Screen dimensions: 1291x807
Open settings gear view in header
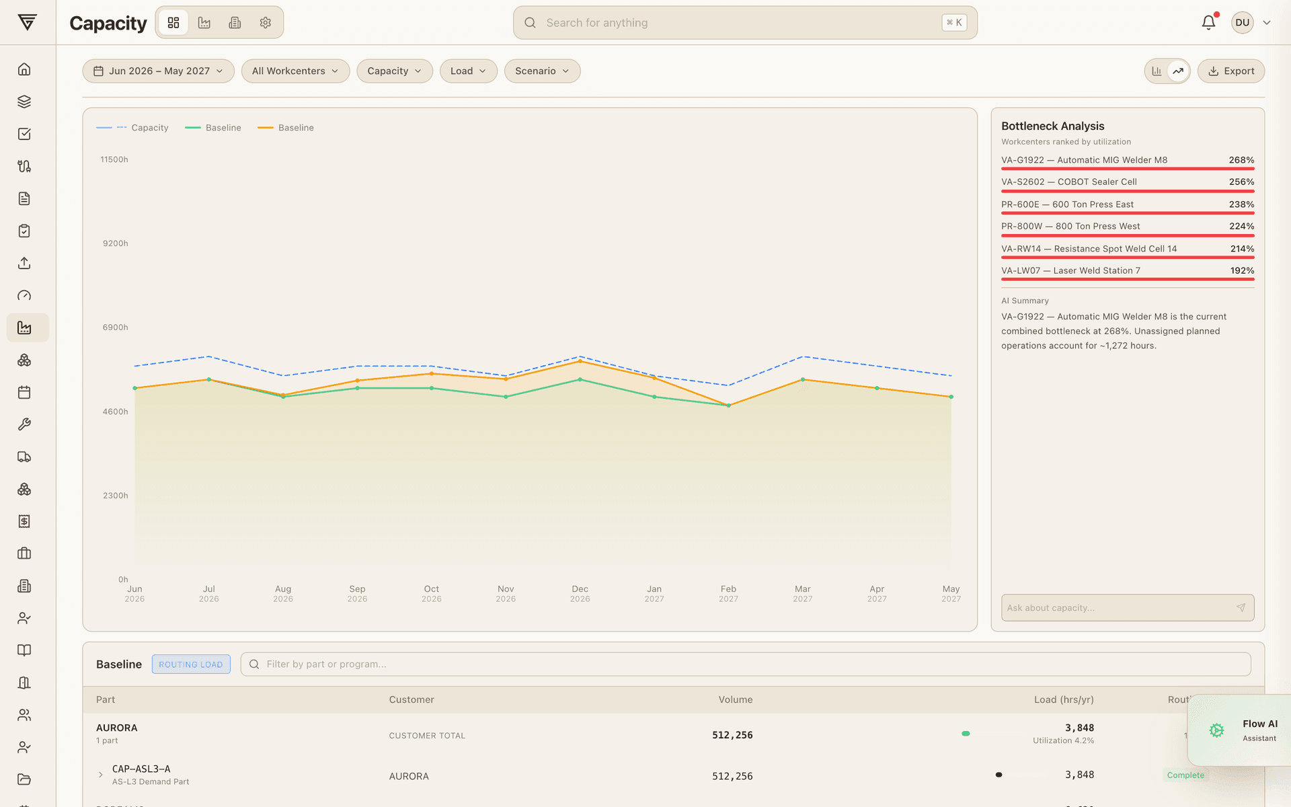[x=266, y=23]
